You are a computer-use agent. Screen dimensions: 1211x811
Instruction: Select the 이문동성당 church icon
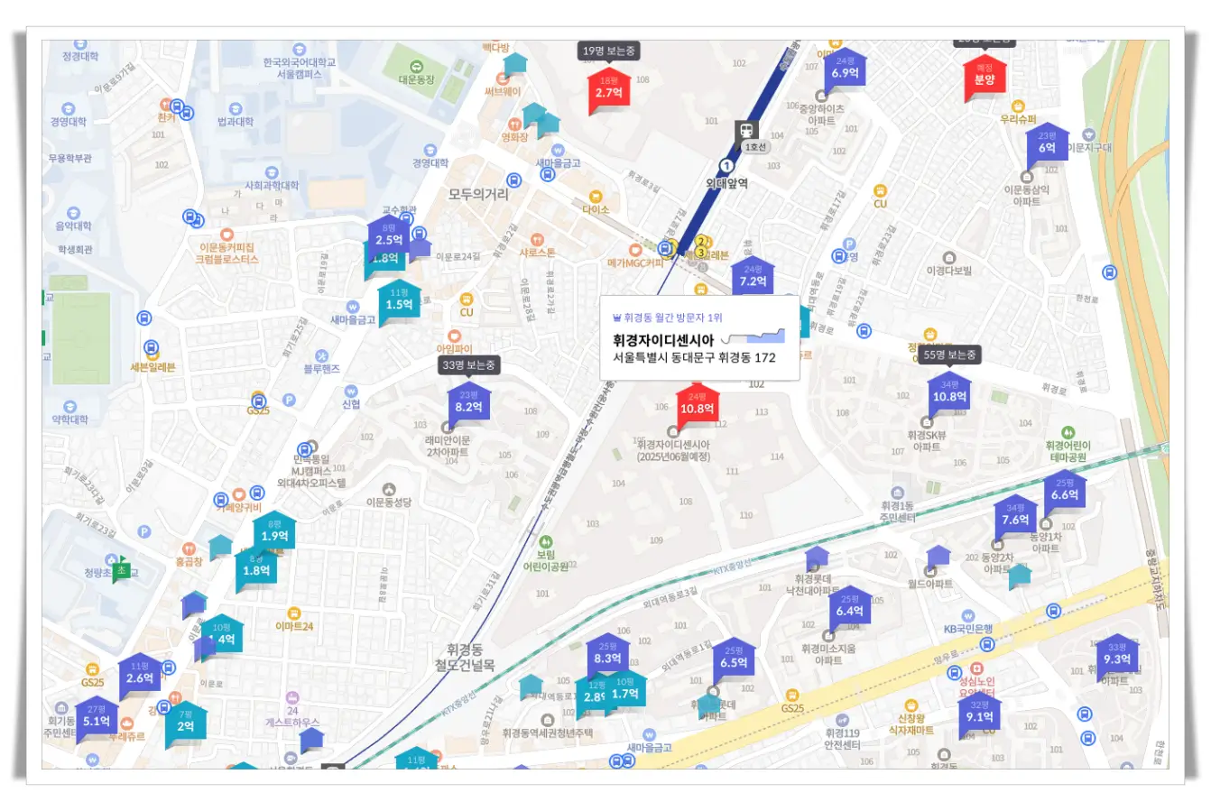(x=389, y=489)
